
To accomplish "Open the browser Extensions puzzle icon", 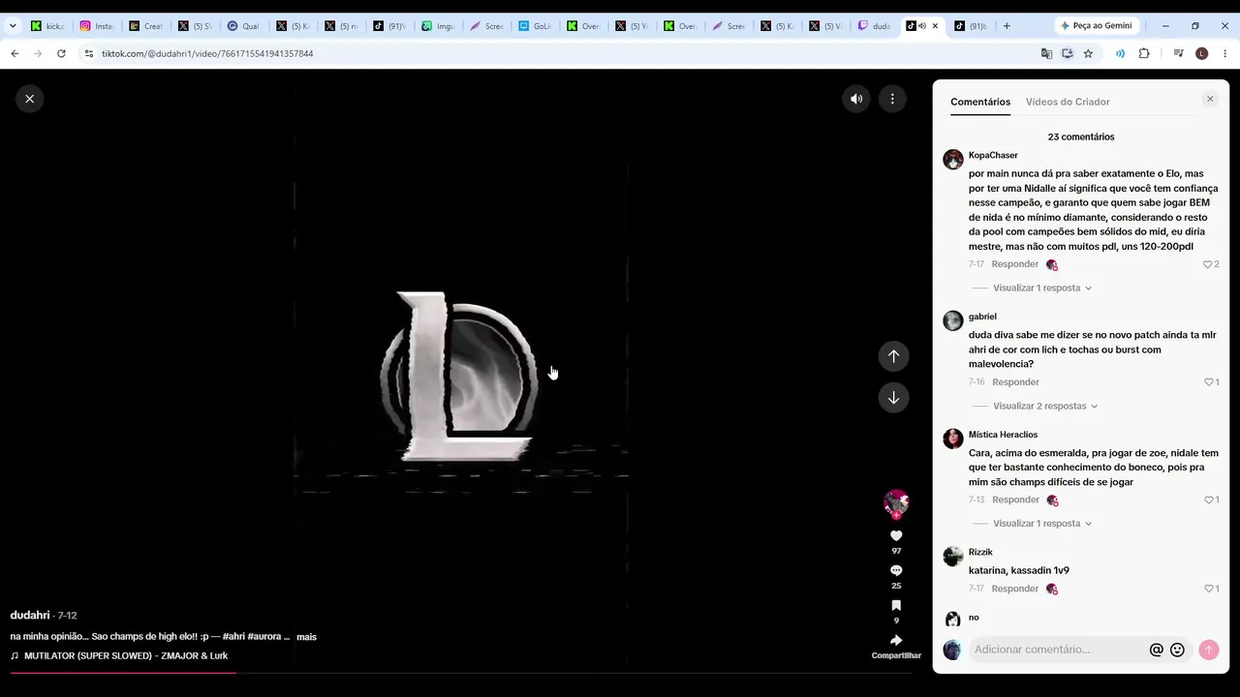I will pos(1144,53).
